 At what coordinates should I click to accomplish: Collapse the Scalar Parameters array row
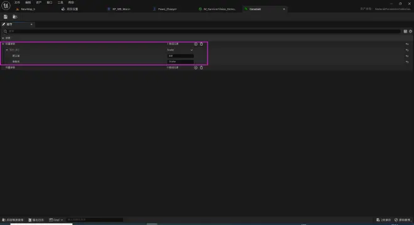tap(3, 44)
